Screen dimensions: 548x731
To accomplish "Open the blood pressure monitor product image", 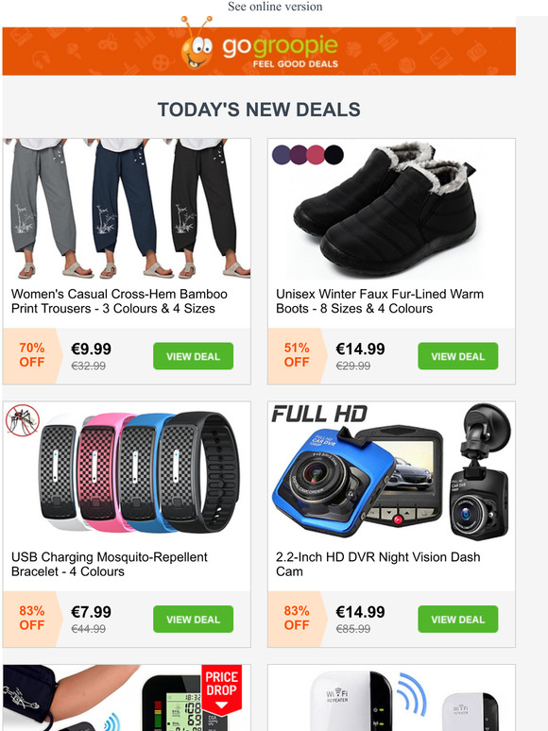I will click(x=127, y=698).
